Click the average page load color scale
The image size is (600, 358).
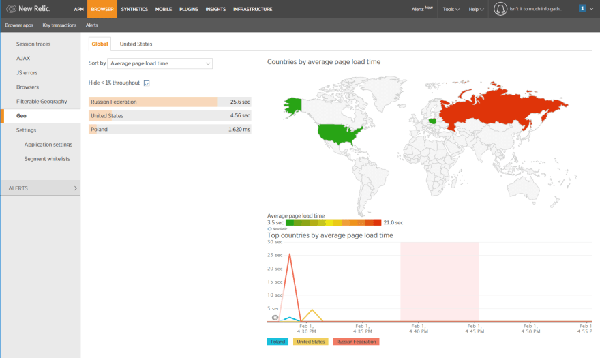click(333, 222)
